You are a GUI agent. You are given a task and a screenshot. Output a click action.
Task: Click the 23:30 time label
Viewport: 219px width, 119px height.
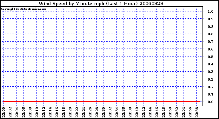(103, 112)
